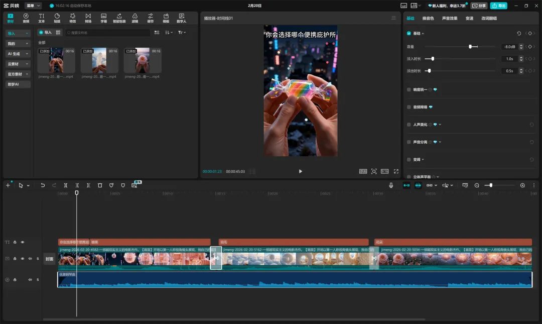Open the 官方素材 category dropdown
Viewport: 542px width, 324px height.
(x=18, y=74)
